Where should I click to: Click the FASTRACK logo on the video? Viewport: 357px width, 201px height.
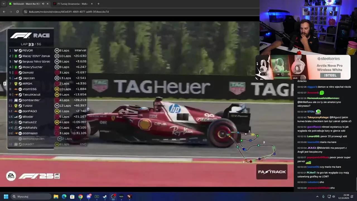coord(272,172)
